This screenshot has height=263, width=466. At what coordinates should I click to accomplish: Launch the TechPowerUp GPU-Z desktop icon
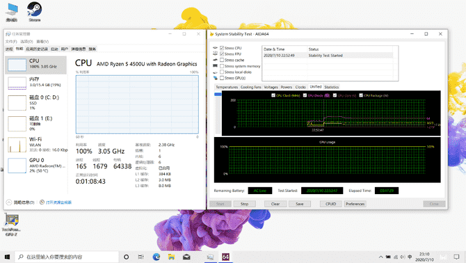coord(11,225)
